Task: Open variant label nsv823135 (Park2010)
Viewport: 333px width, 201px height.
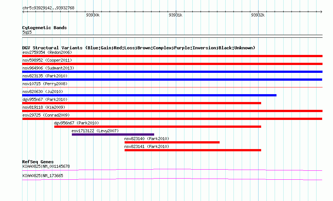Action: (45, 76)
